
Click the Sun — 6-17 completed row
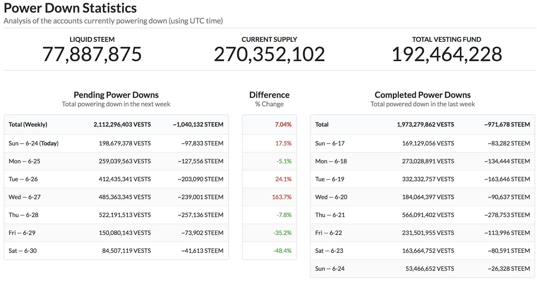coord(422,143)
